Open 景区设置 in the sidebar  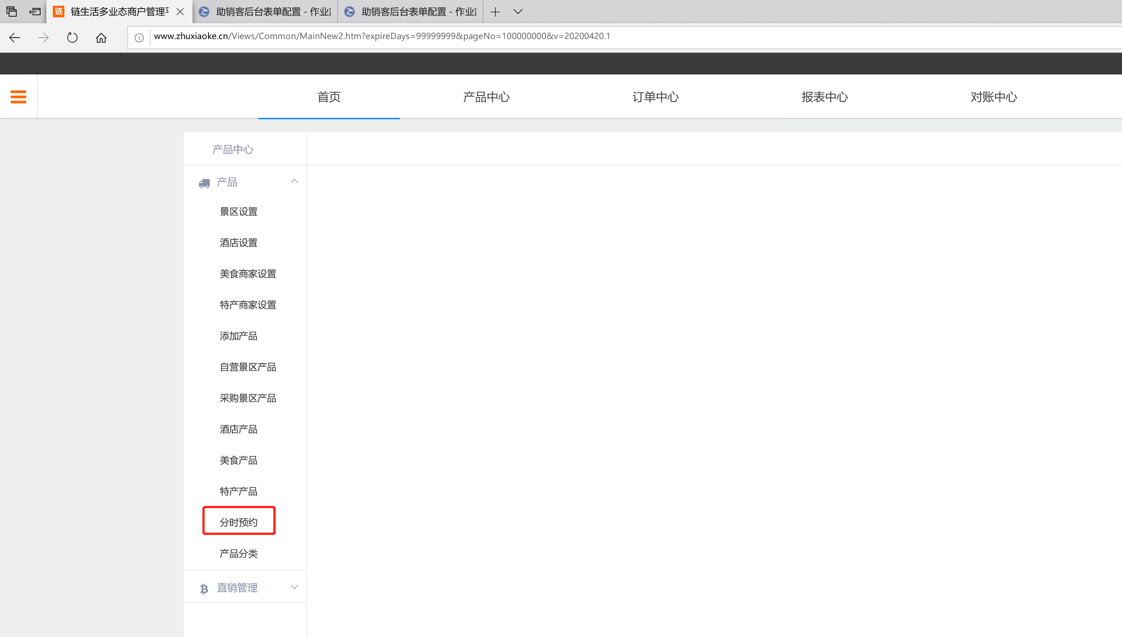pyautogui.click(x=238, y=212)
